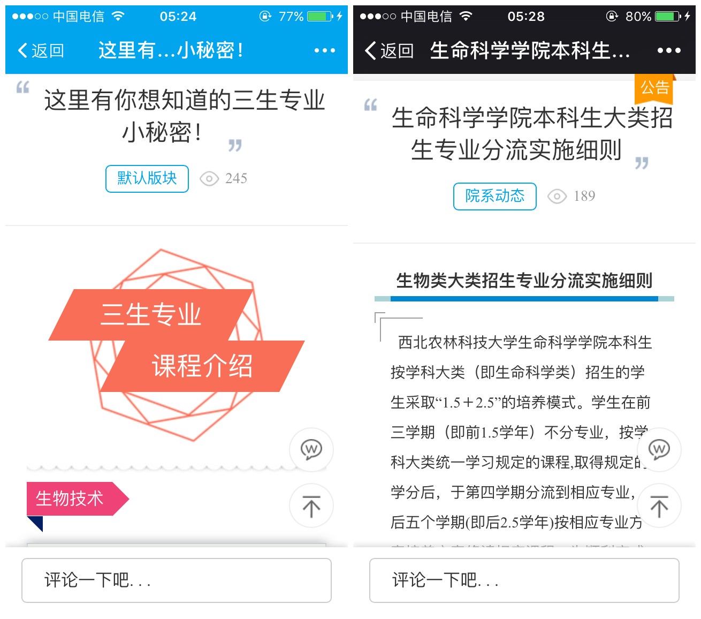Tap the battery indicator on the right status bar
The width and height of the screenshot is (701, 619).
coord(668,17)
